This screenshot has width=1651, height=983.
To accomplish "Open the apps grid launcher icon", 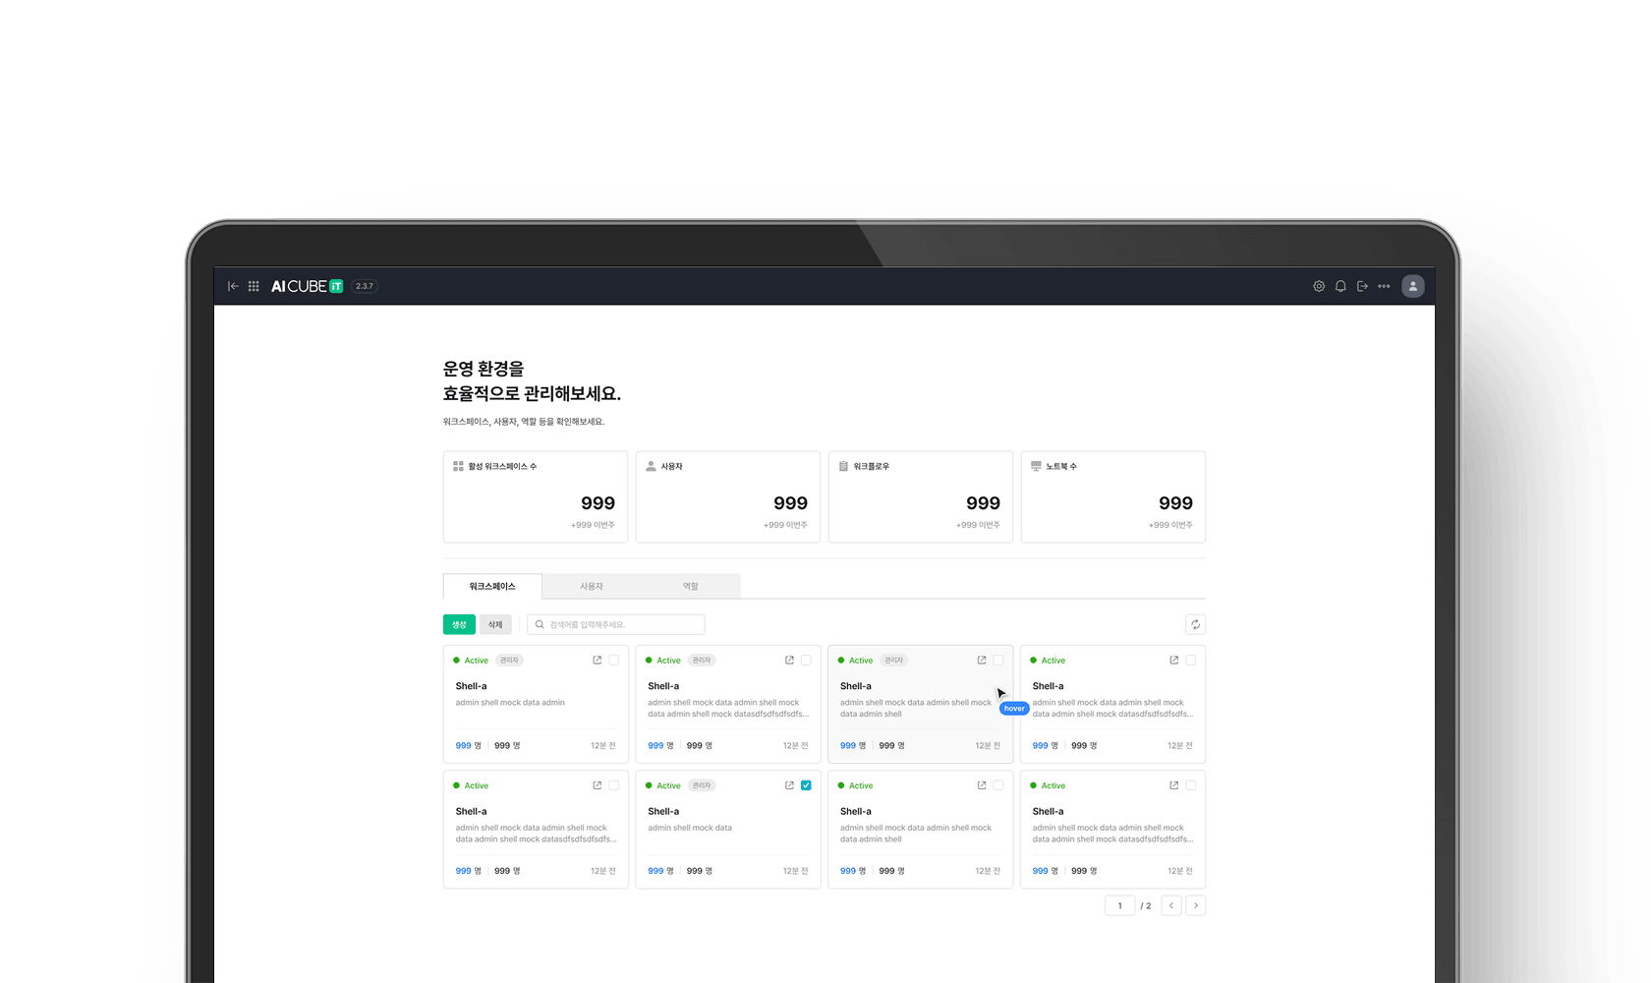I will tap(254, 286).
